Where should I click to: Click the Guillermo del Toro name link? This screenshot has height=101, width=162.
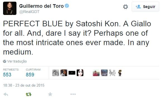41,6
